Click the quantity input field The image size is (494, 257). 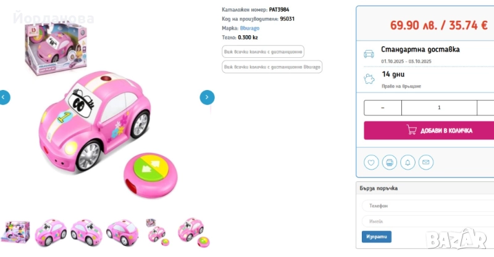click(x=439, y=107)
